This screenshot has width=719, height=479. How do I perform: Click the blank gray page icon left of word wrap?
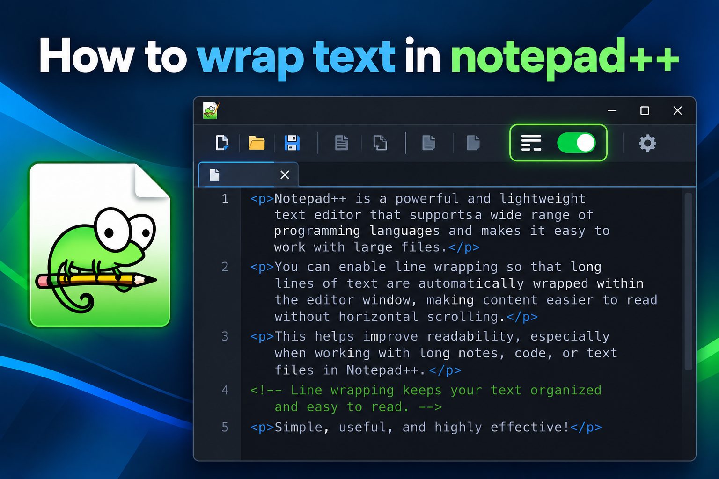[x=473, y=143]
